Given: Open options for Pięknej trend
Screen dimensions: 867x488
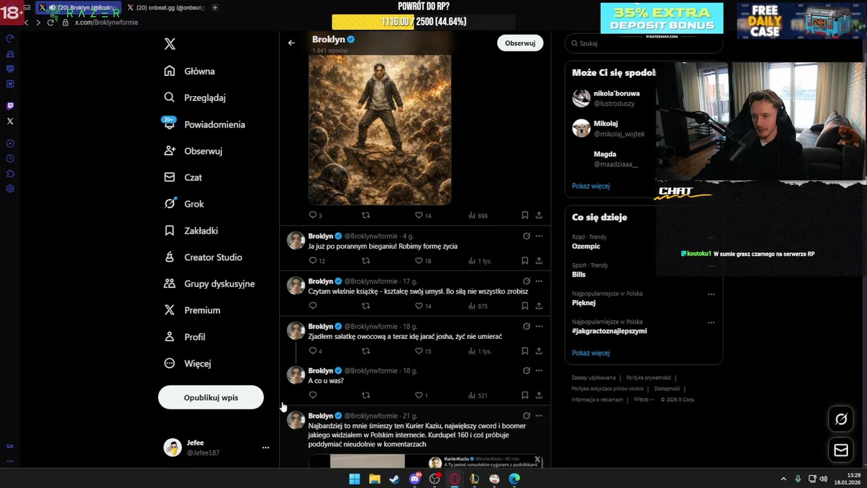Looking at the screenshot, I should pos(711,294).
